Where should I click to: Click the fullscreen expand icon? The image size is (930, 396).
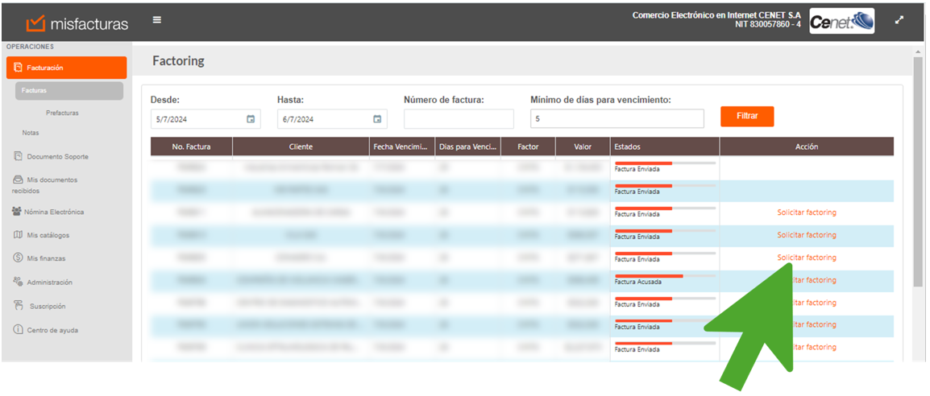(899, 20)
